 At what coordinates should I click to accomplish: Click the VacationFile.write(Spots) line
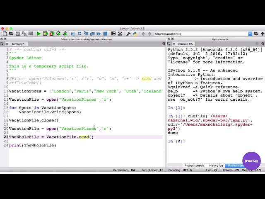point(50,112)
